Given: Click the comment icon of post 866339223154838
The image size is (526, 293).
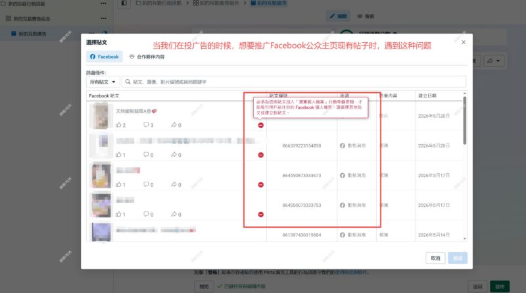Looking at the screenshot, I should (146, 155).
